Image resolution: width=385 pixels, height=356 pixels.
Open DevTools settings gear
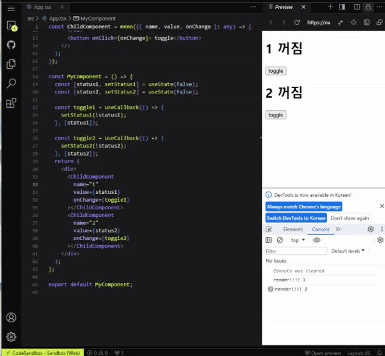point(371,229)
